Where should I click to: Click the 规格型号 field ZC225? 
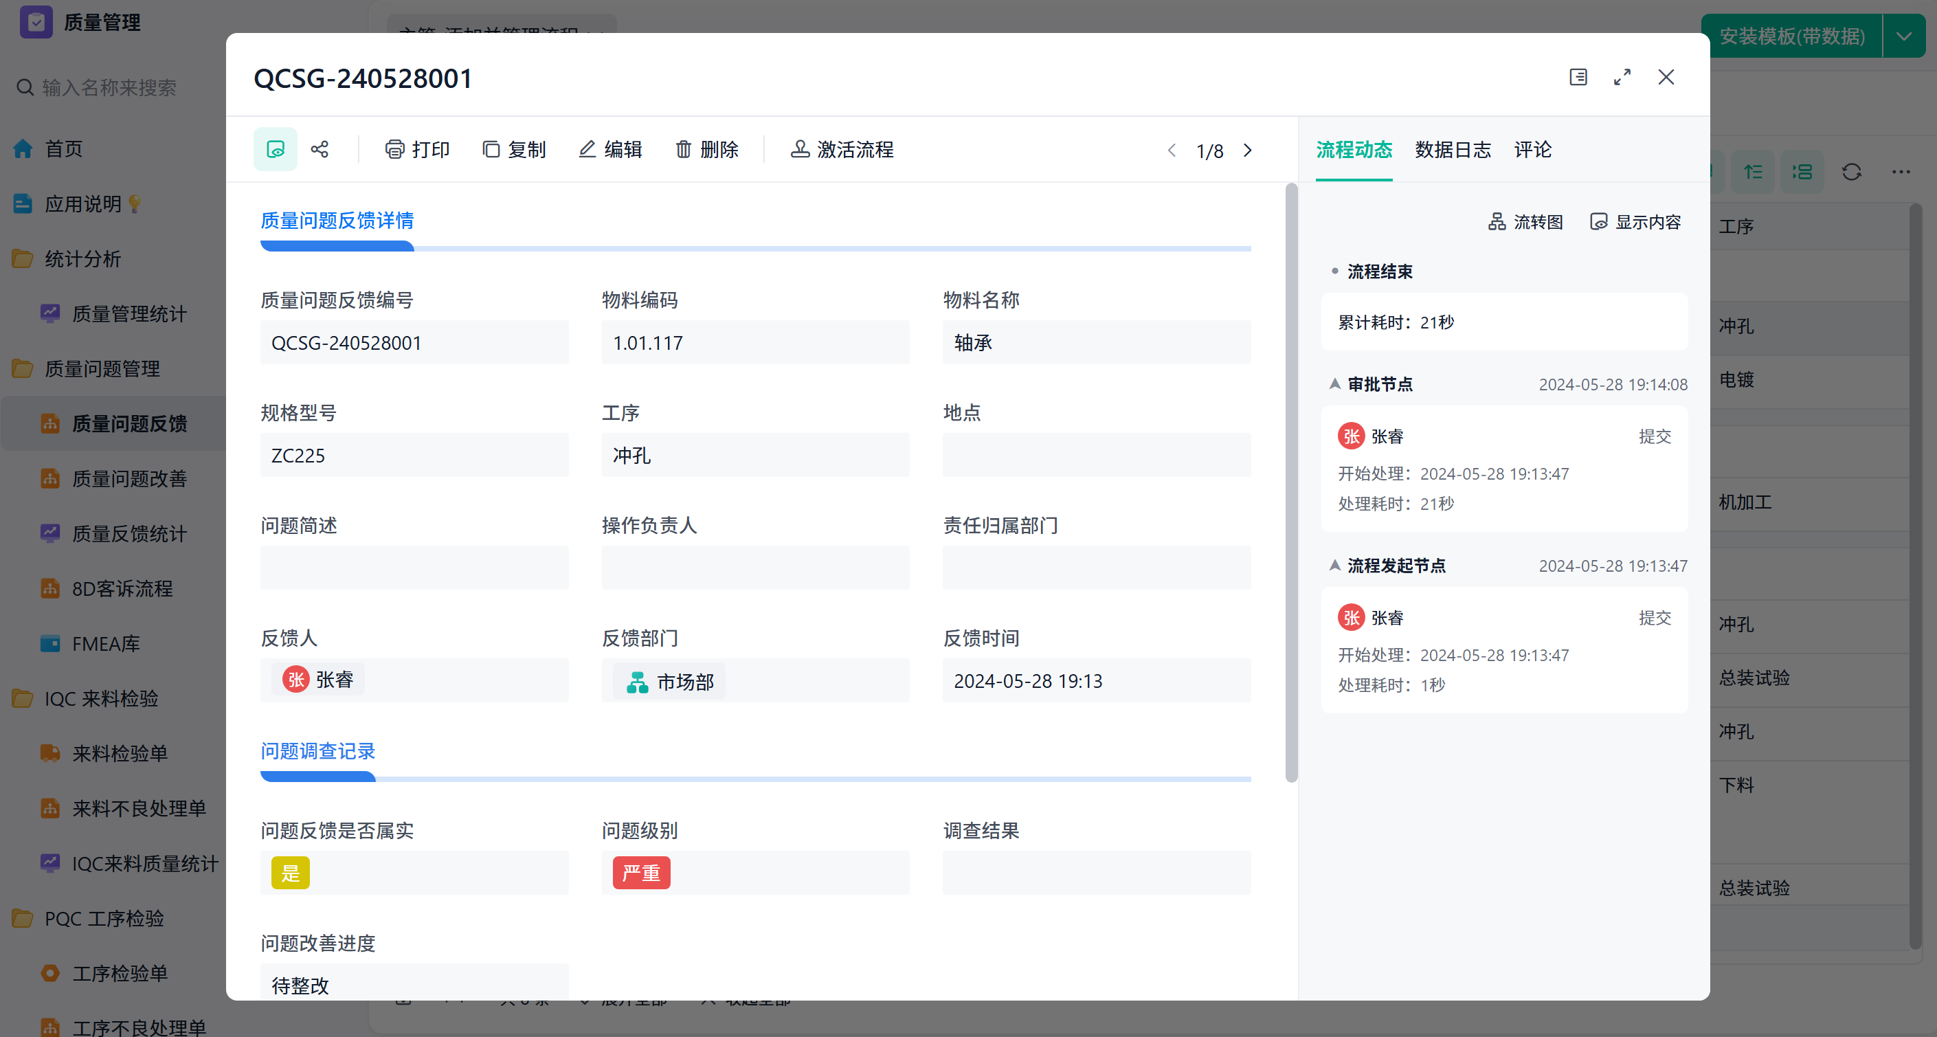coord(414,455)
